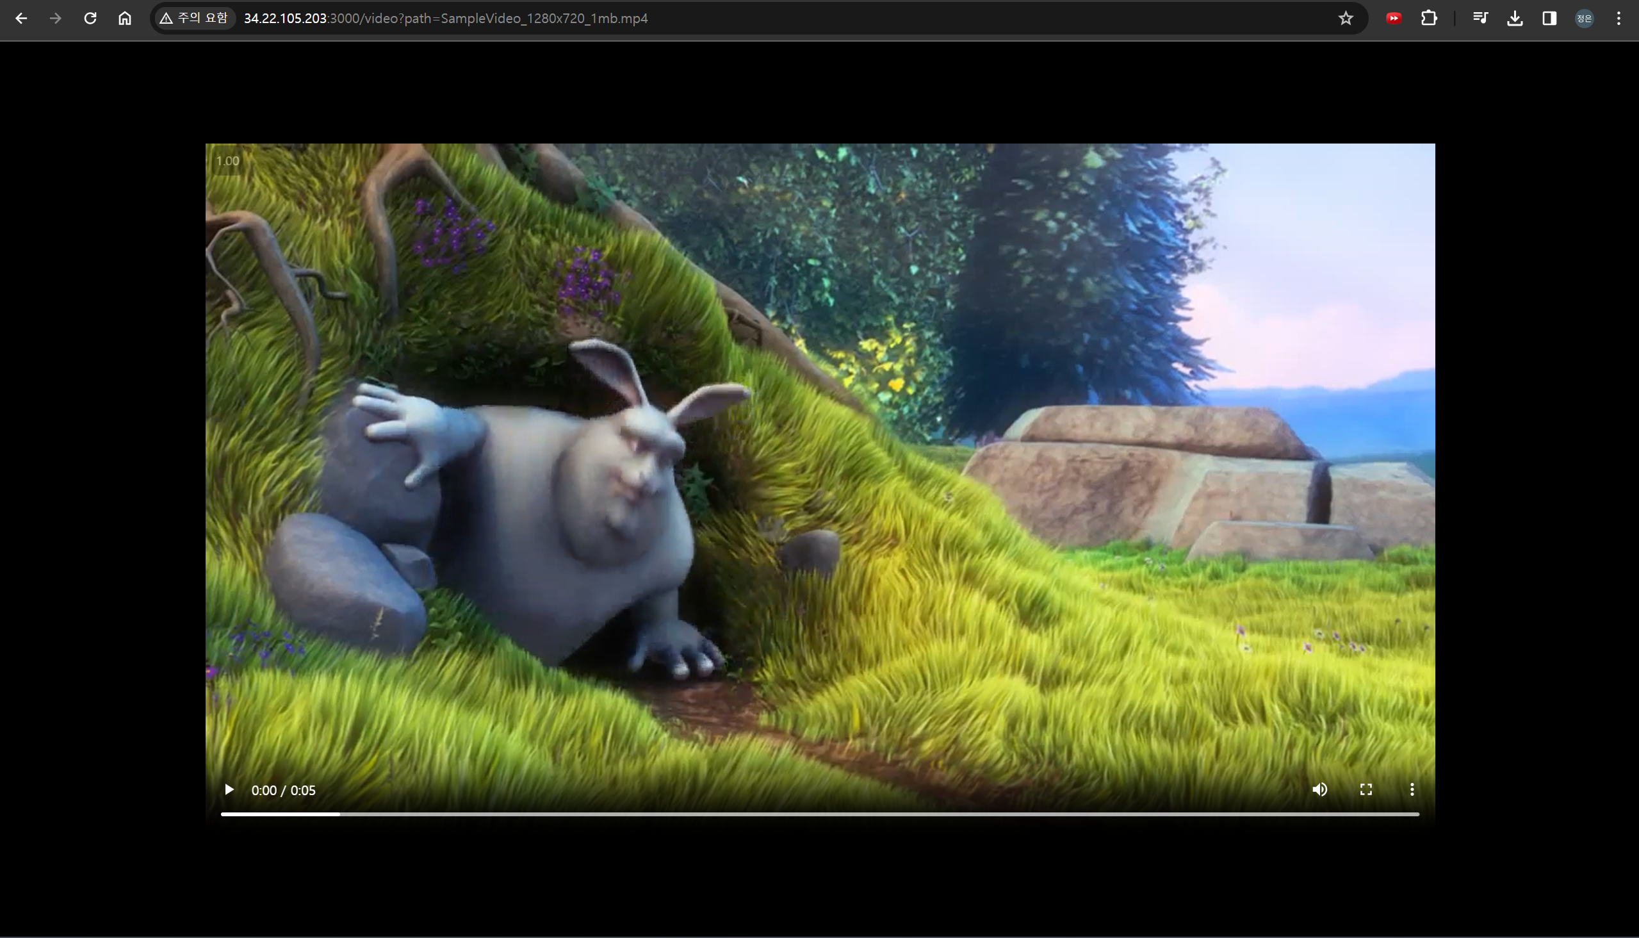Bookmark this page with the star
Screen dimensions: 1639x938
(x=1345, y=19)
